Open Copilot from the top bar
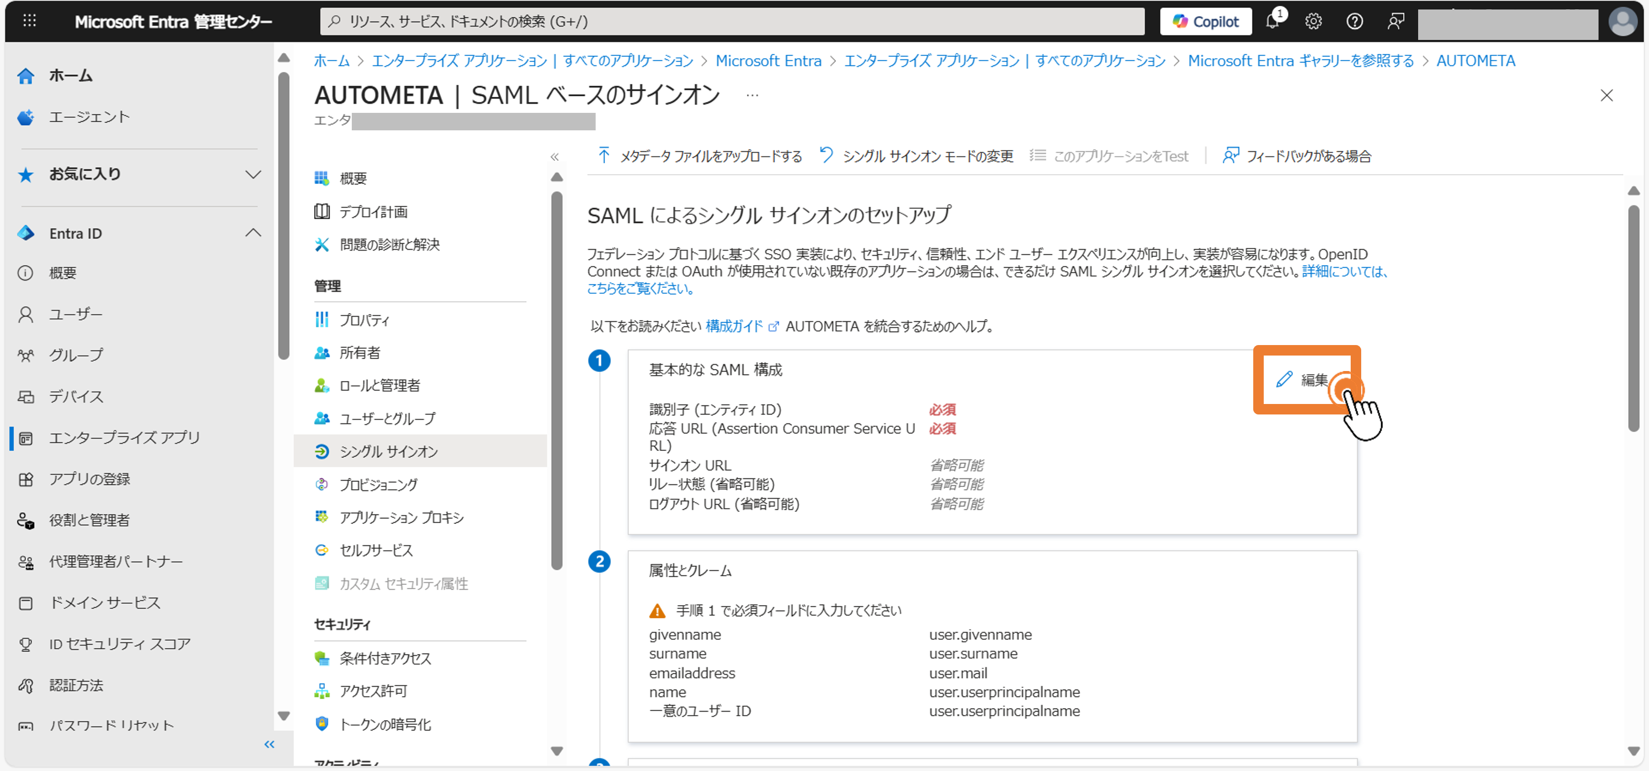The height and width of the screenshot is (771, 1649). click(x=1205, y=22)
